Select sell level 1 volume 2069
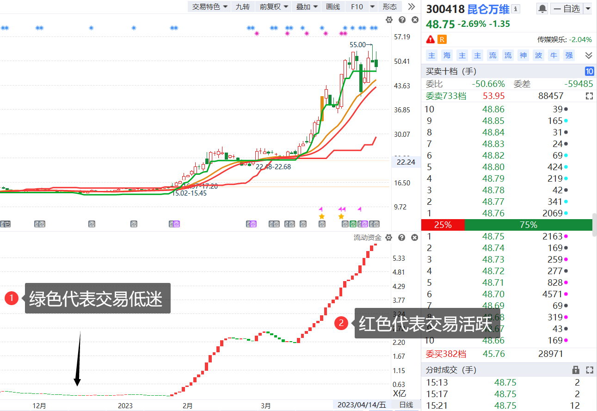Screen dimensions: 597x411 pyautogui.click(x=552, y=213)
